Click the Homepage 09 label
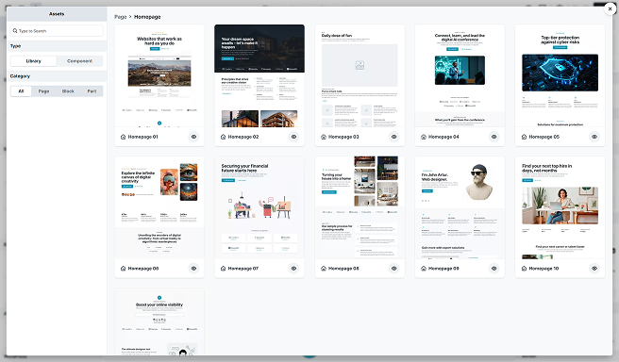The image size is (619, 362). coord(443,269)
